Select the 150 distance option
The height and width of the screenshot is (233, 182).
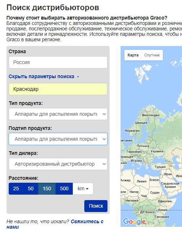click(x=47, y=188)
